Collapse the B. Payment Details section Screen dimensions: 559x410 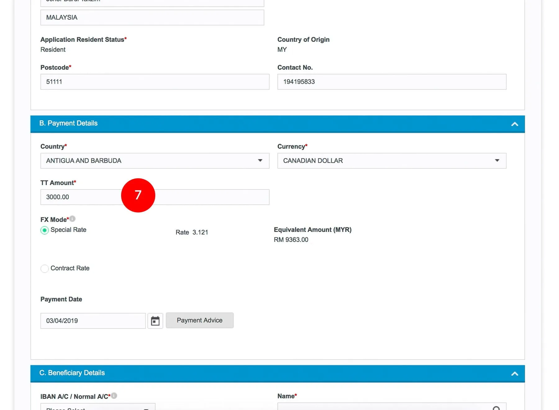(x=515, y=124)
